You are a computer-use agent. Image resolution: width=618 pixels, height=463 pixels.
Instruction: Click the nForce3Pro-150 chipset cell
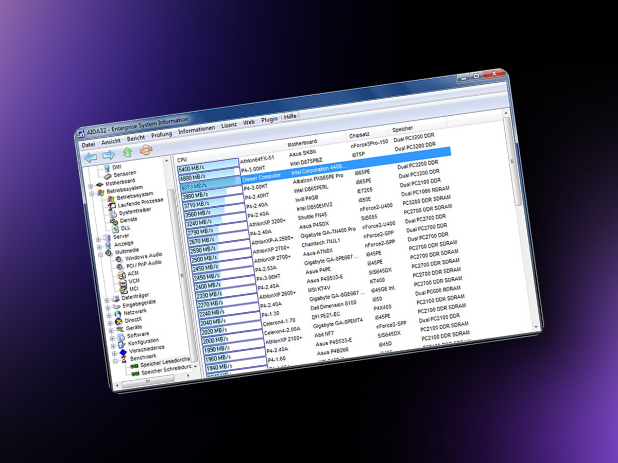point(370,144)
